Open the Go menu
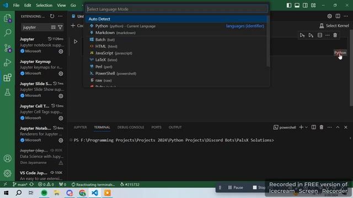Screen dimensions: 353x198 point(73,5)
